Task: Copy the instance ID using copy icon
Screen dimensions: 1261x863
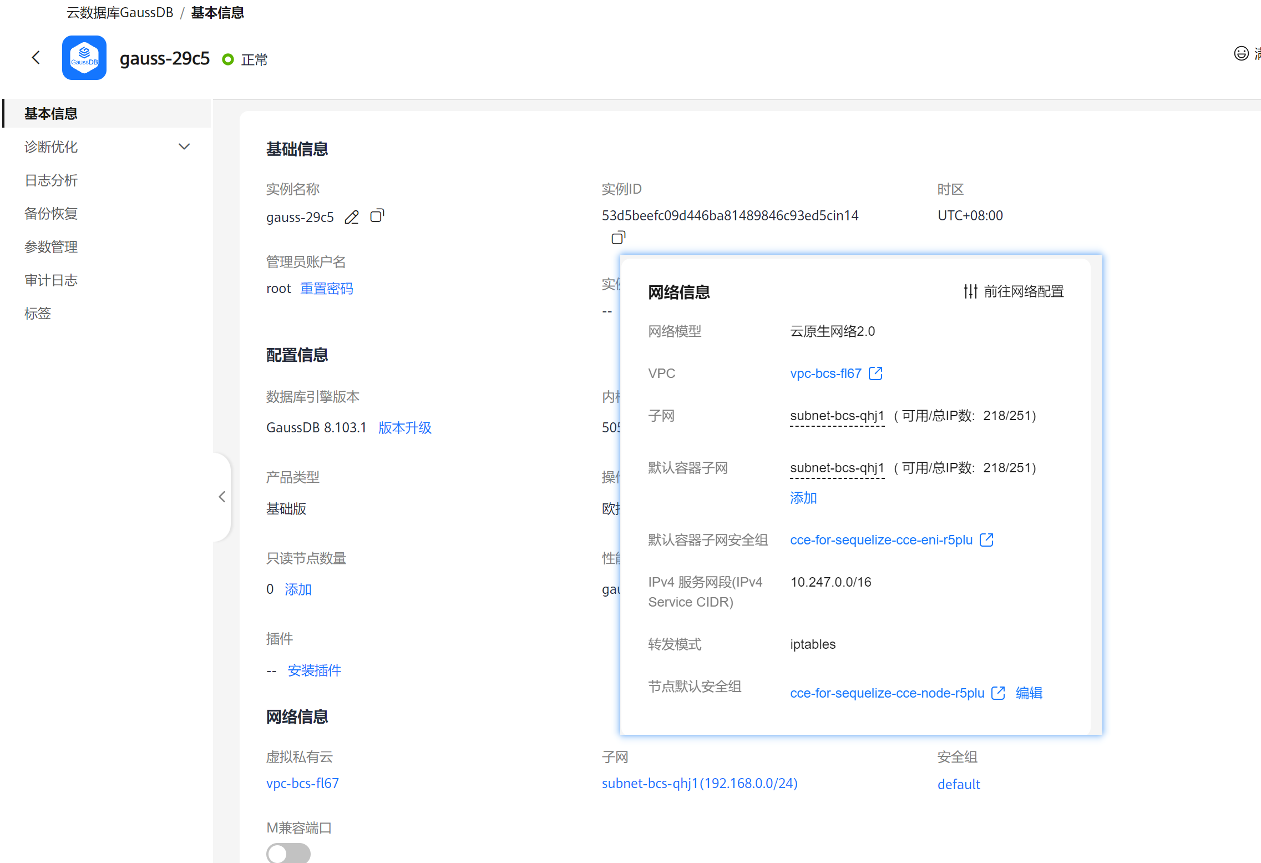Action: tap(618, 238)
